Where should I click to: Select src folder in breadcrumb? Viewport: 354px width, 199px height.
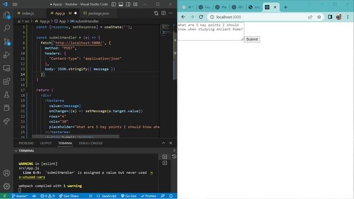click(27, 21)
